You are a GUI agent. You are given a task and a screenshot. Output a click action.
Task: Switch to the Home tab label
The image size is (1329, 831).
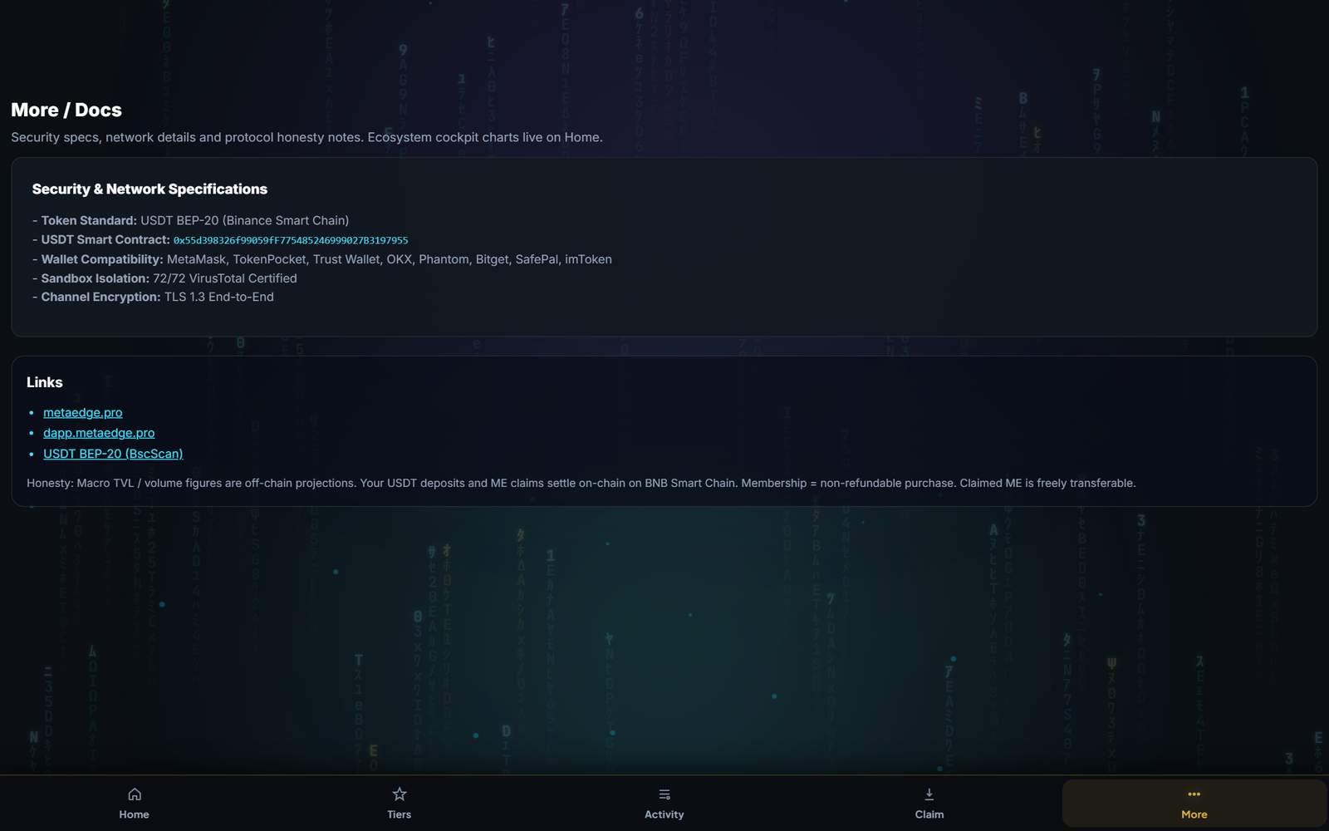pyautogui.click(x=134, y=814)
